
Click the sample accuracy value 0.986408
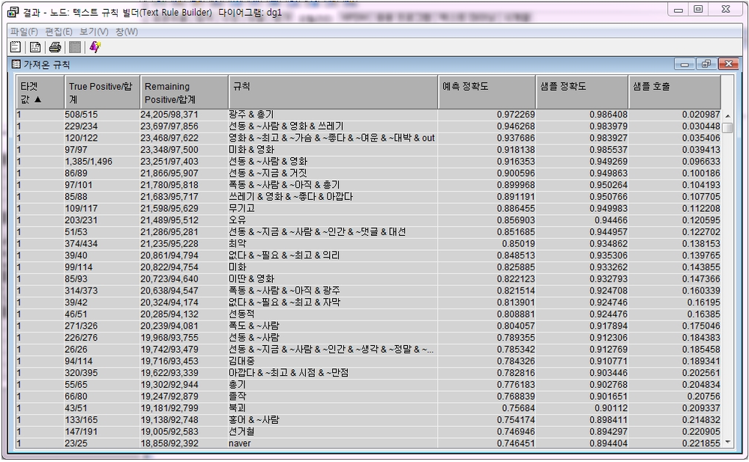point(609,115)
